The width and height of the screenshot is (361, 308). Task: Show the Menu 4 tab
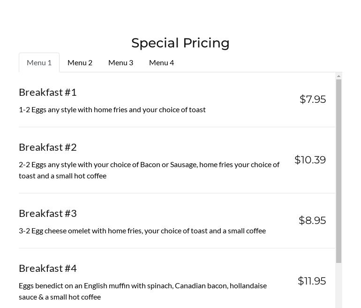point(161,62)
